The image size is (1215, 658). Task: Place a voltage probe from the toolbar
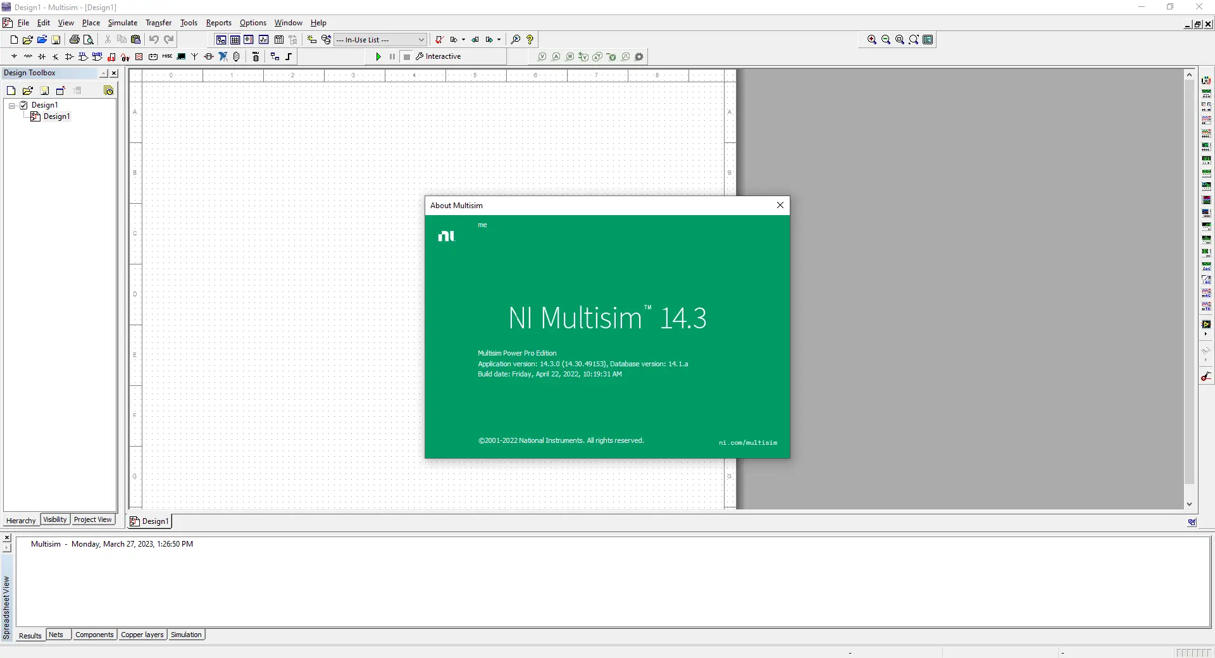point(542,56)
